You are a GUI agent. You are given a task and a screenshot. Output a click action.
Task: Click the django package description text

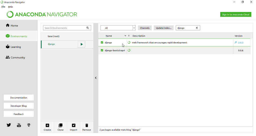(159, 42)
